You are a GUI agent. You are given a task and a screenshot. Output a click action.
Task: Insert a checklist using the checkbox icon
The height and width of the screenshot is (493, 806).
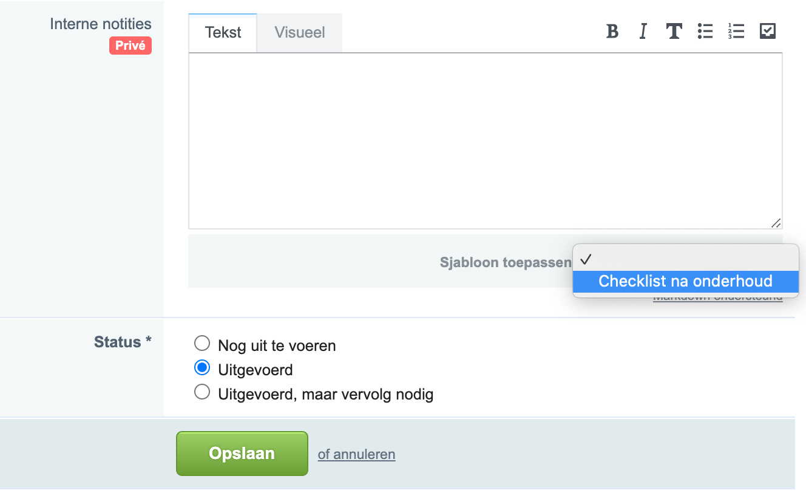point(767,31)
